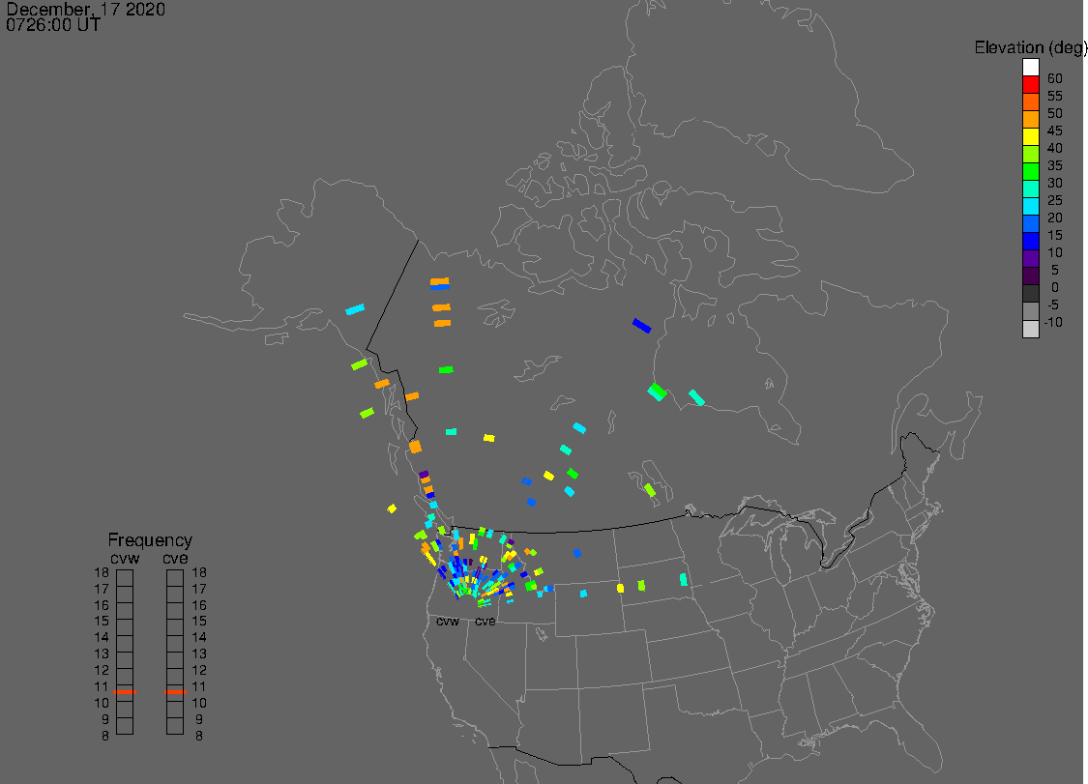
Task: Click the '35' elevation legend label
Action: (1055, 165)
